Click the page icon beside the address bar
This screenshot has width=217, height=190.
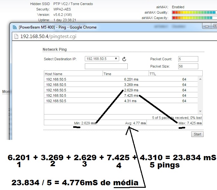(x=16, y=36)
